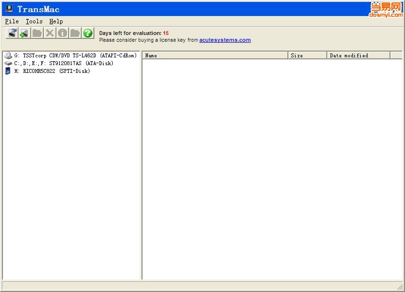Open the File menu
The width and height of the screenshot is (405, 292).
[x=12, y=21]
